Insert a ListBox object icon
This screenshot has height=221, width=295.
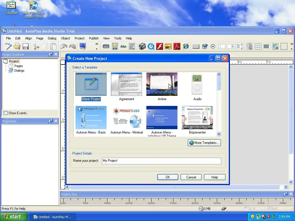(x=239, y=46)
